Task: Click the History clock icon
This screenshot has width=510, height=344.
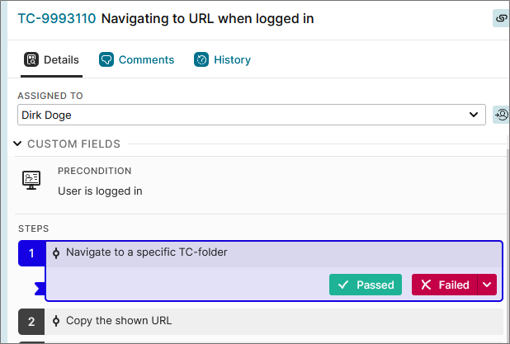Action: point(201,59)
